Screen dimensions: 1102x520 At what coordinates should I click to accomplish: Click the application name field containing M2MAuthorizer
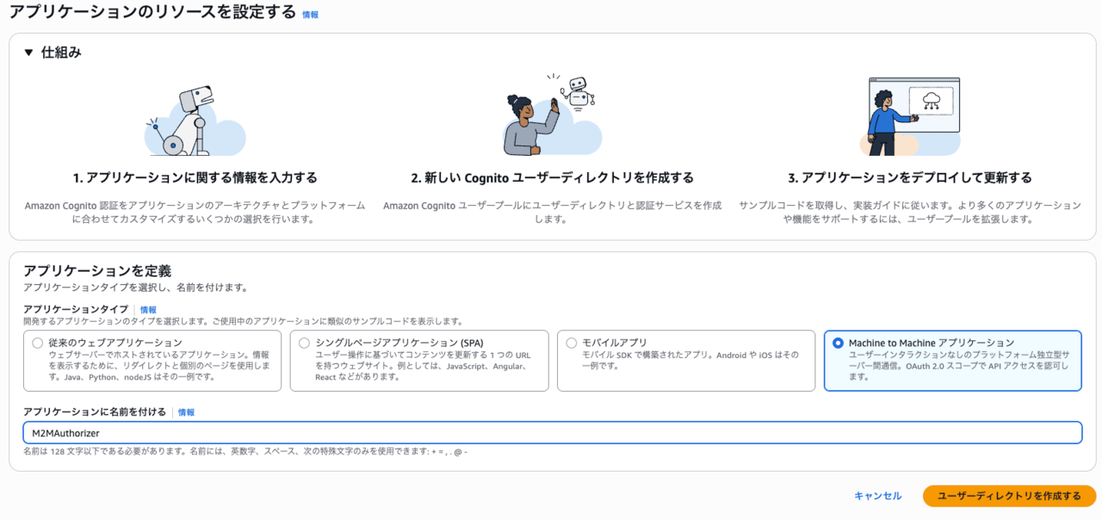tap(551, 432)
